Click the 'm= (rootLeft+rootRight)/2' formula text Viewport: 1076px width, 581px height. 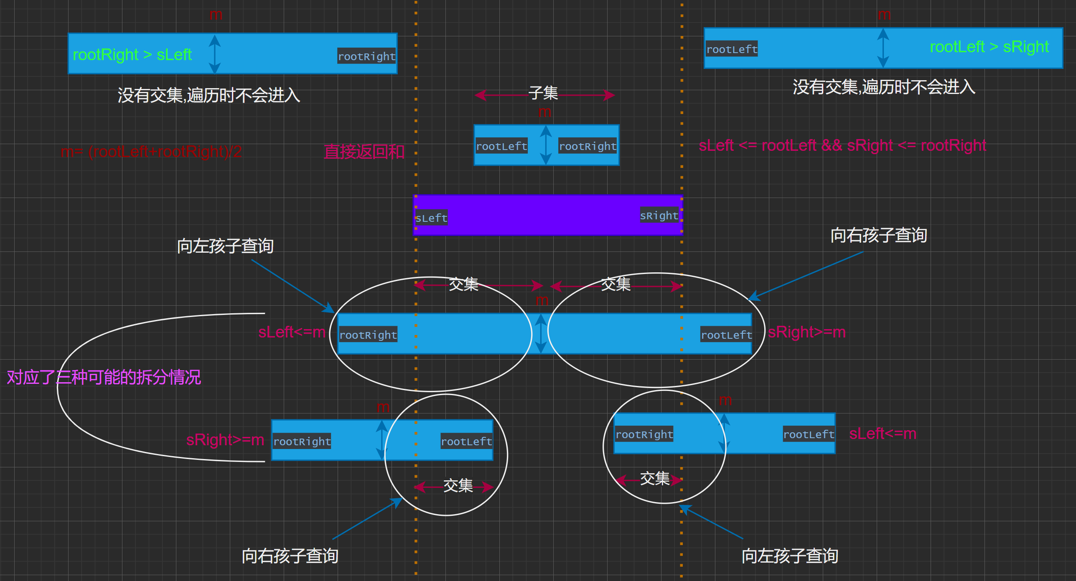tap(151, 152)
